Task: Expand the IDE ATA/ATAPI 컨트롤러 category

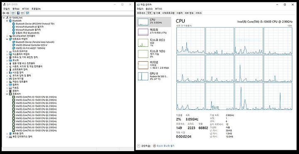Action: click(x=7, y=36)
